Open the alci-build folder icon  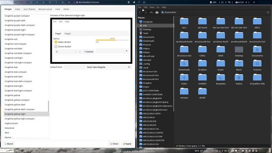click(202, 22)
